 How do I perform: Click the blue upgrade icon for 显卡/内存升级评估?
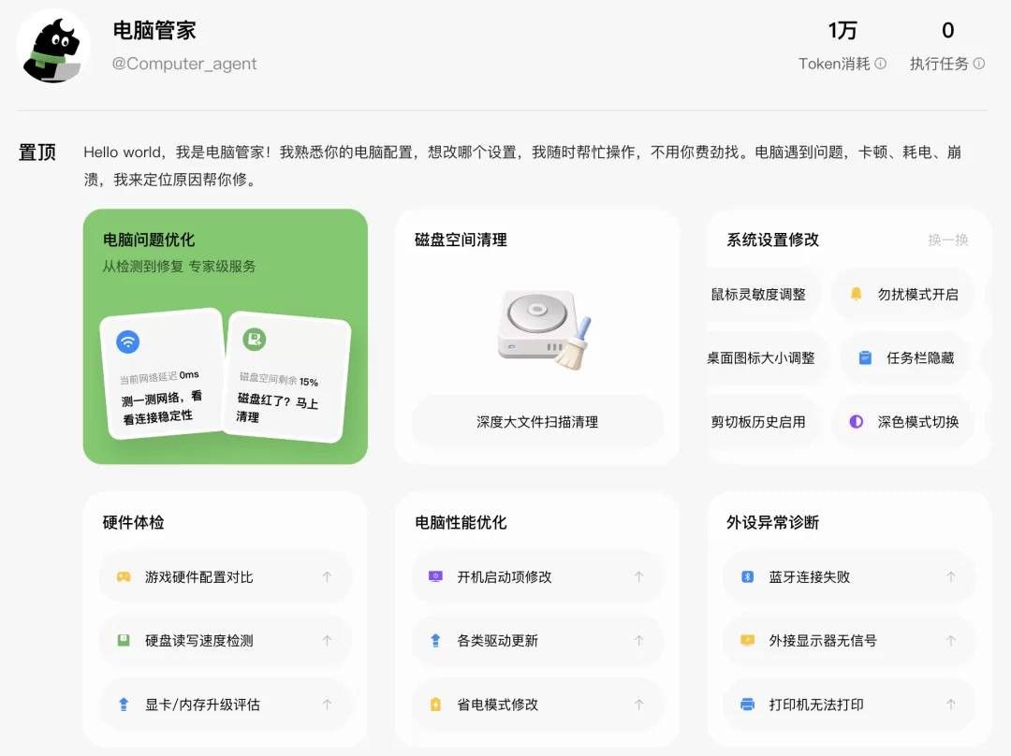point(124,705)
